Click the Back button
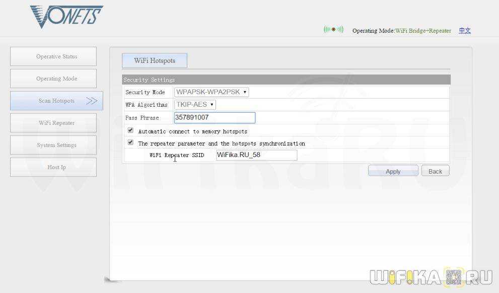499x293 pixels. click(435, 171)
